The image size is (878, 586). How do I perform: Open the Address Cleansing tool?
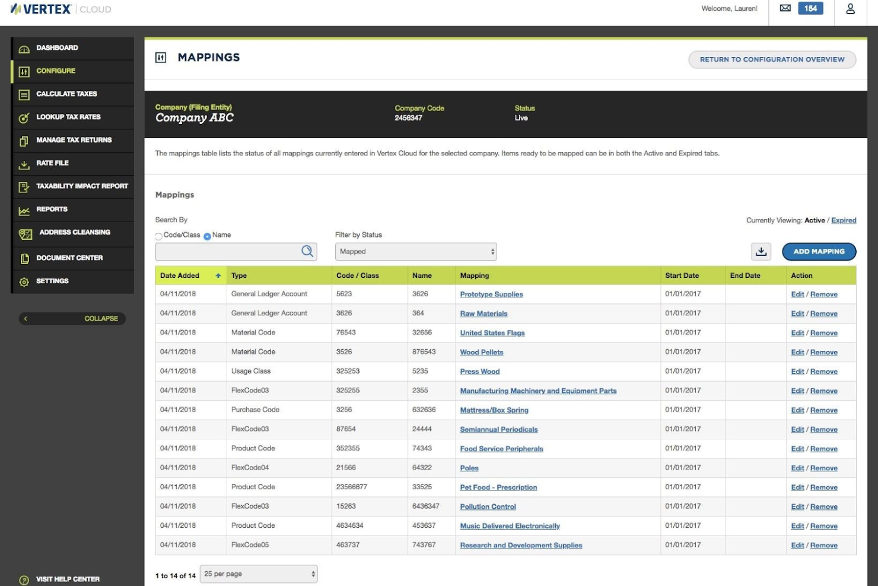click(x=74, y=232)
